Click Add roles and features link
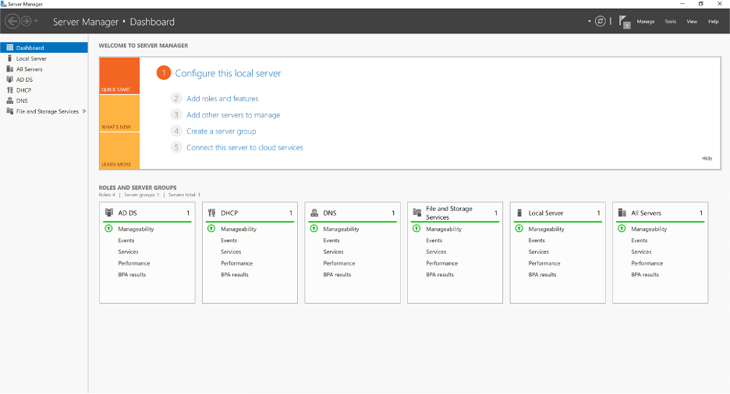 coord(222,99)
